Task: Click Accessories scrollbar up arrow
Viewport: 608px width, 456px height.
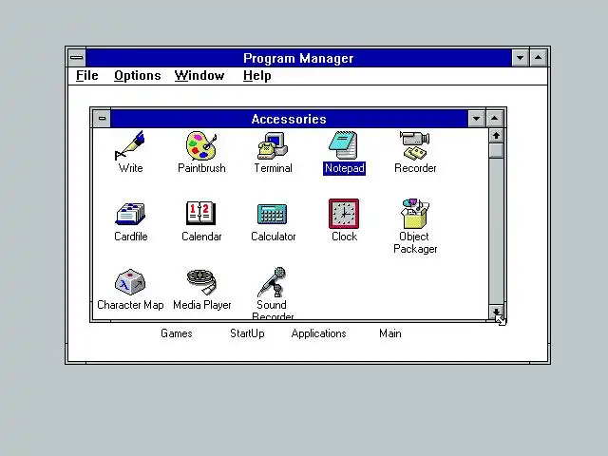Action: coord(496,136)
